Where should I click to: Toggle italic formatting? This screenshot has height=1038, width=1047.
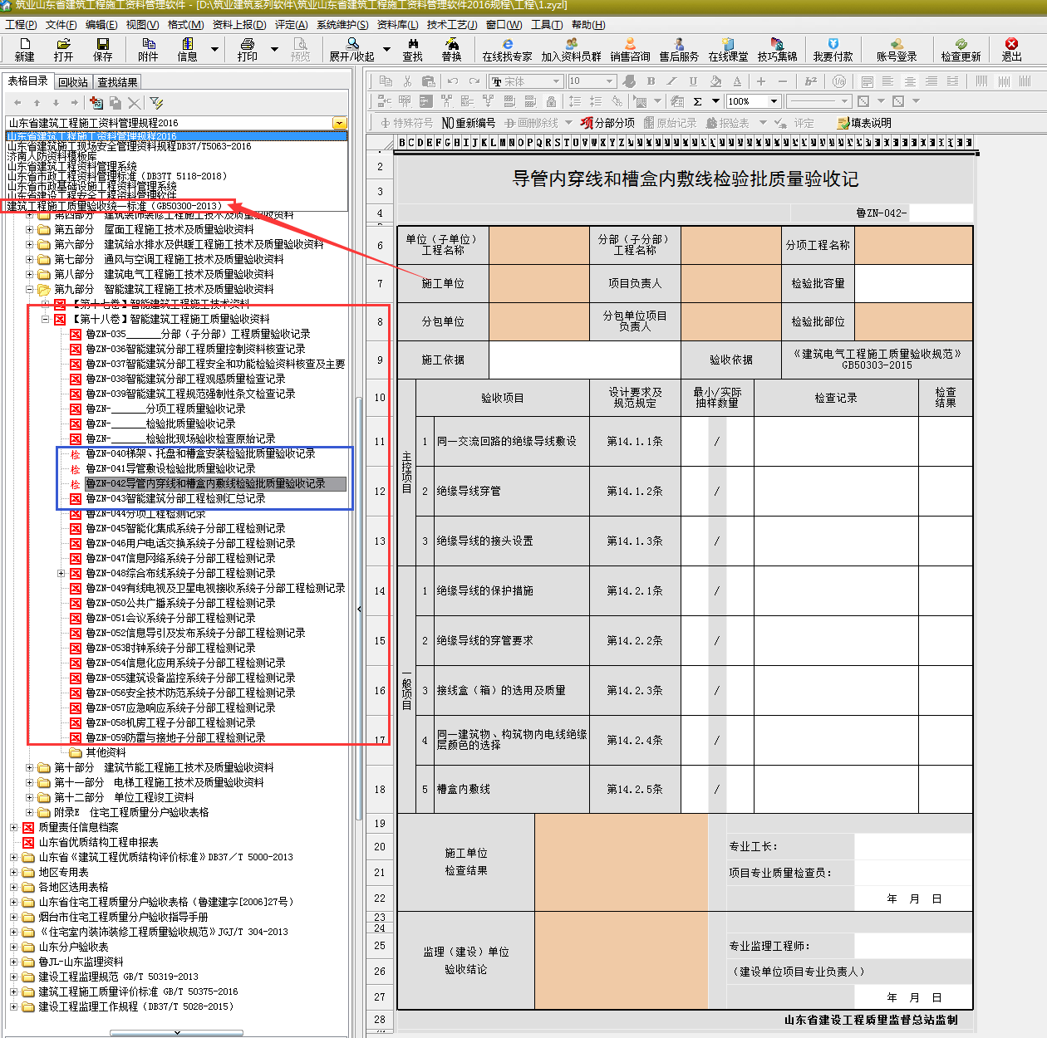click(671, 81)
